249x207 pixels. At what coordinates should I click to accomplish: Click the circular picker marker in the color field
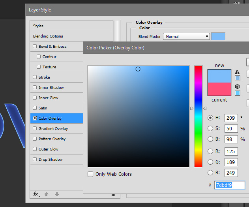[x=138, y=69]
